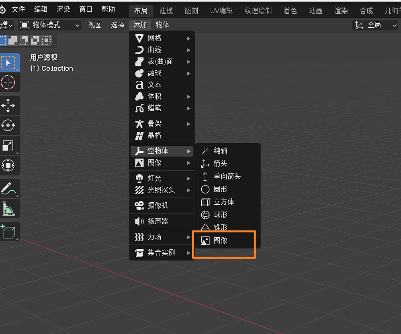Switch to the 雕刻 workspace tab
This screenshot has height=334, width=401.
191,11
